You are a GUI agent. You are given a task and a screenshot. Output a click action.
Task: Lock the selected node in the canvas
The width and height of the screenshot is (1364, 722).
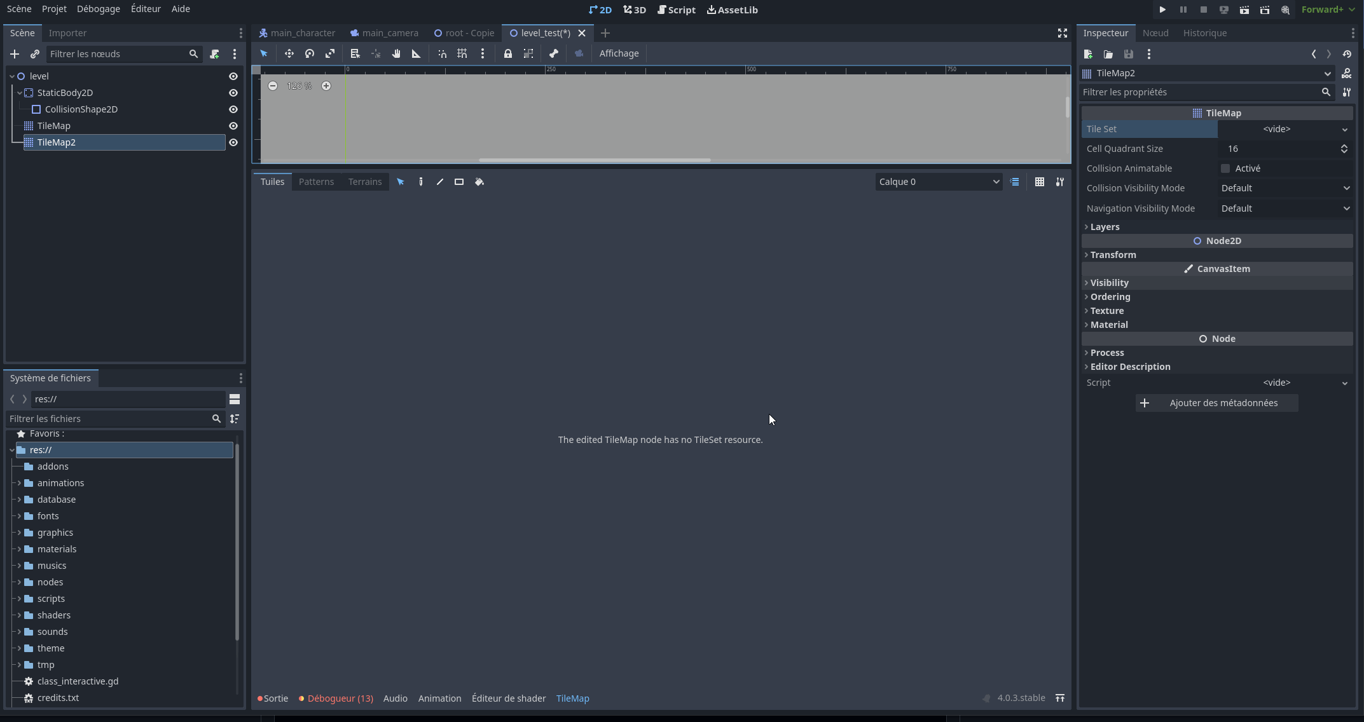[x=508, y=53]
